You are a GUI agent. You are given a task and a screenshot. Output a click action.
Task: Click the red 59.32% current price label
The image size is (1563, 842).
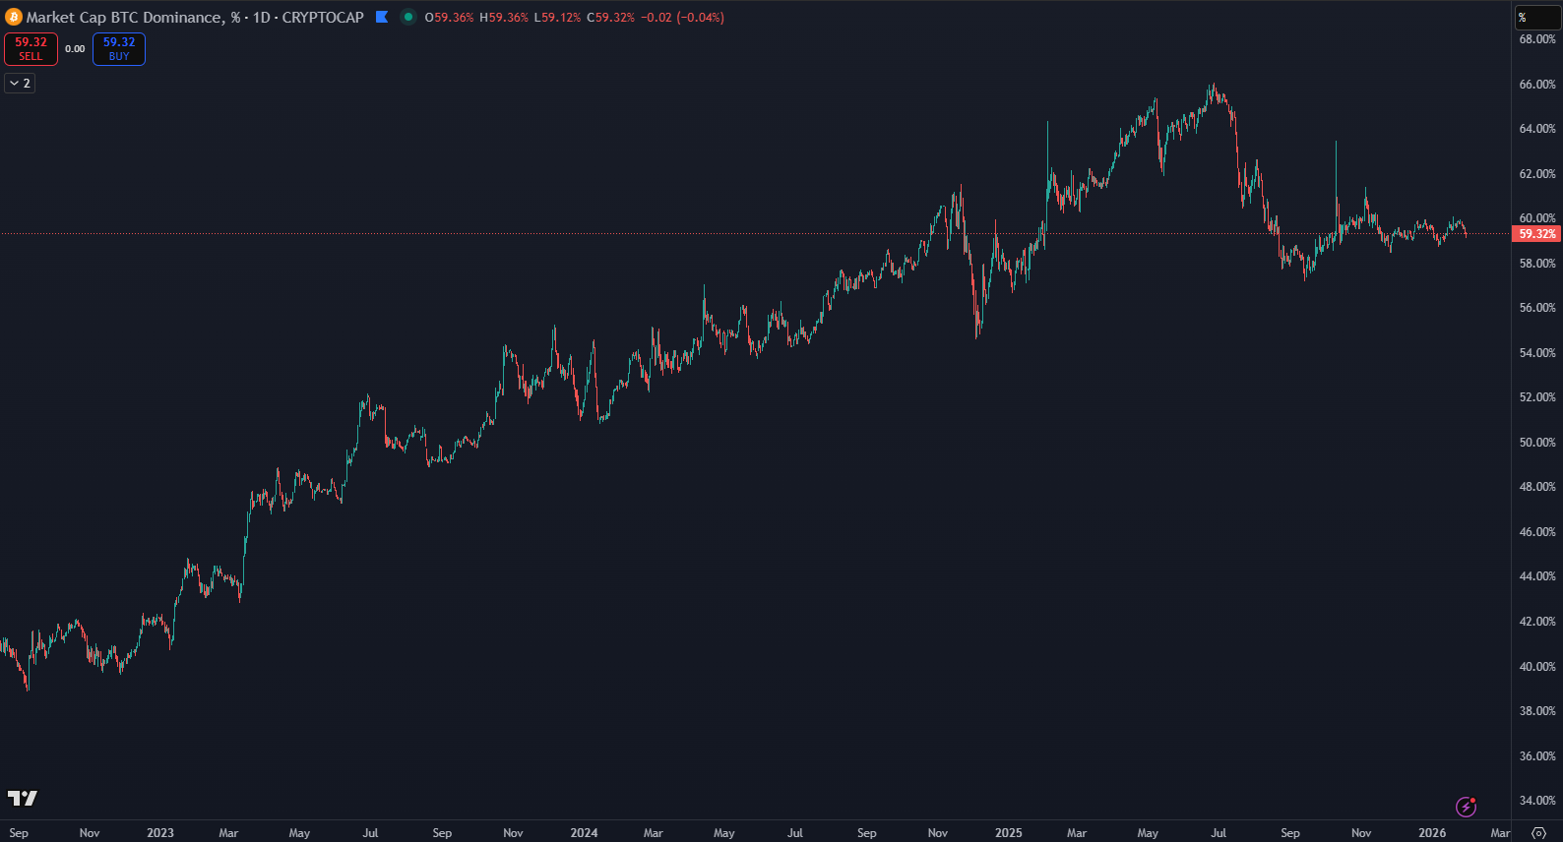[1536, 234]
